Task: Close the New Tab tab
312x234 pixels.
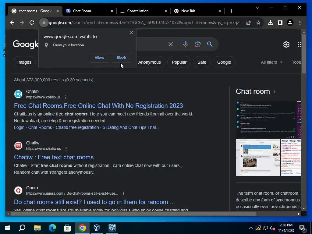Action: (220, 11)
